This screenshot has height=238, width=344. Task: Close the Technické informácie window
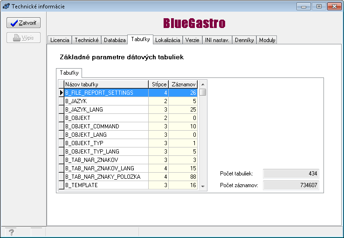[x=334, y=7]
